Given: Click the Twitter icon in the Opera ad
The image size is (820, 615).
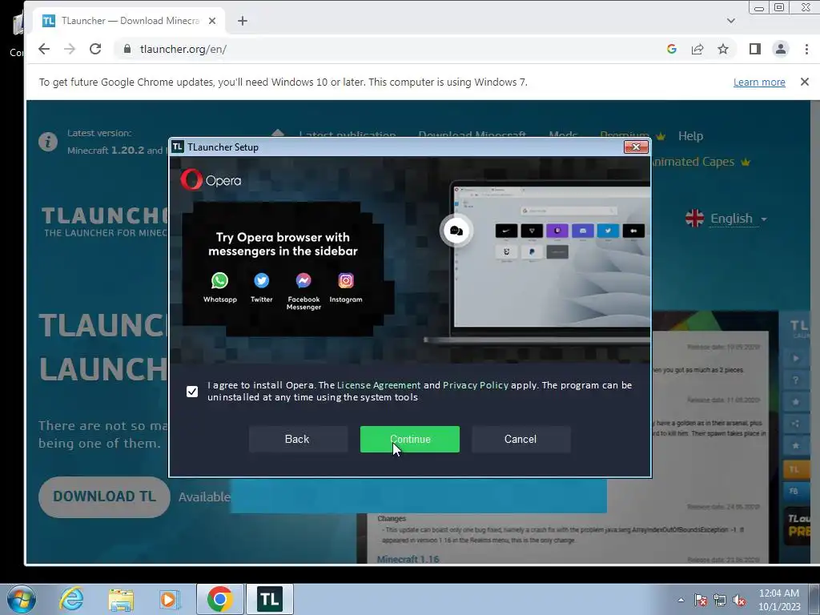Looking at the screenshot, I should coord(262,281).
